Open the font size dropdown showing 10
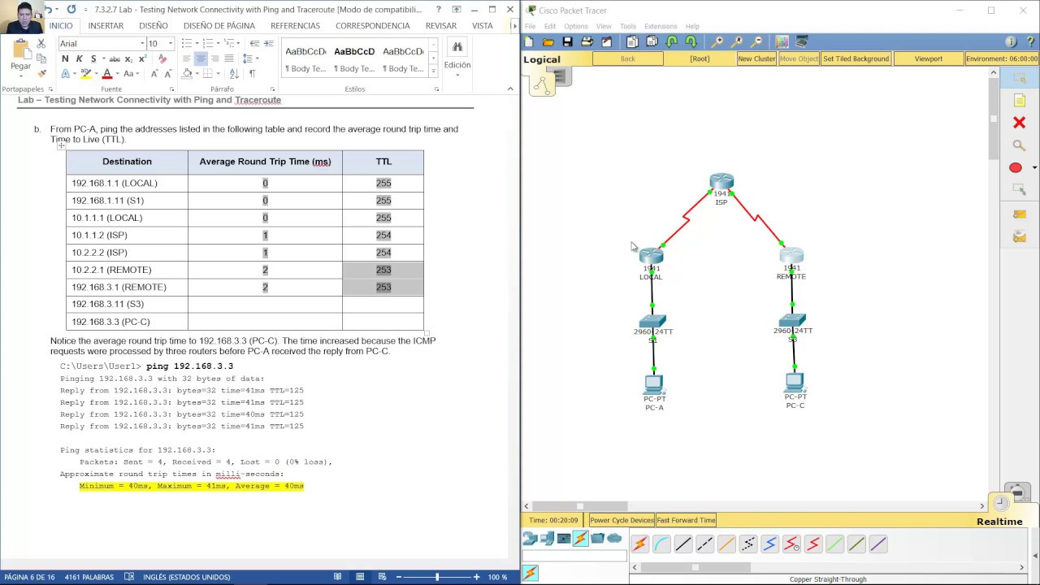The width and height of the screenshot is (1040, 585). (170, 43)
